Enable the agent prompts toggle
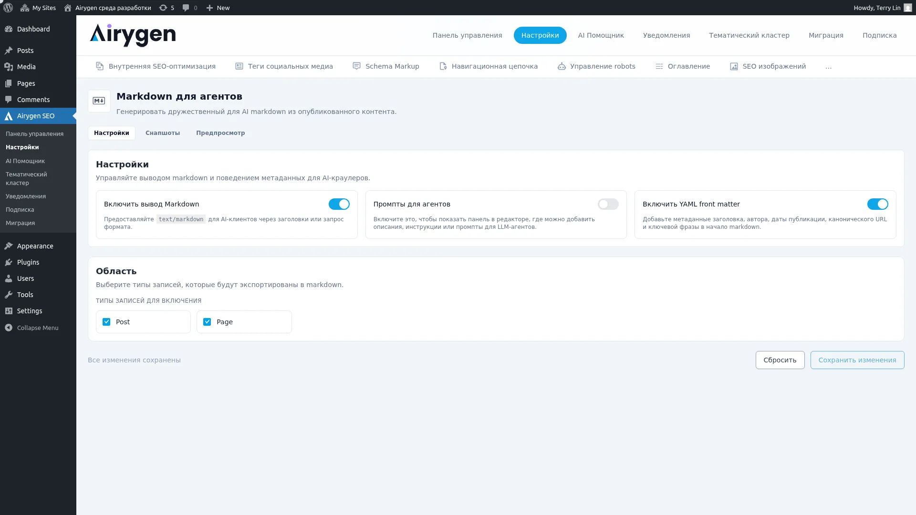The height and width of the screenshot is (515, 916). click(608, 204)
